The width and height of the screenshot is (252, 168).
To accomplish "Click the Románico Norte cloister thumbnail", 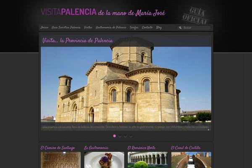I will [x=148, y=160].
